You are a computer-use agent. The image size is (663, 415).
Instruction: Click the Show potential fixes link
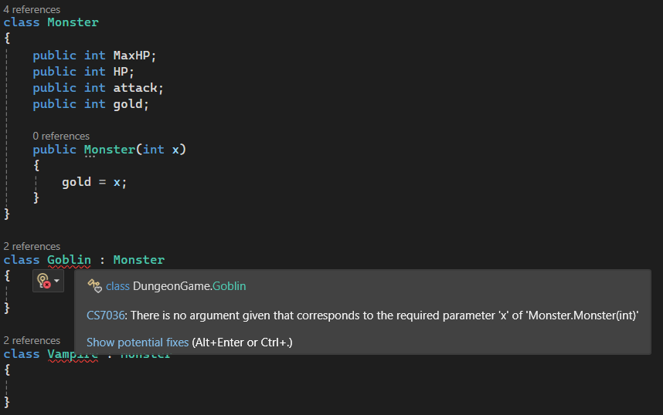point(138,342)
